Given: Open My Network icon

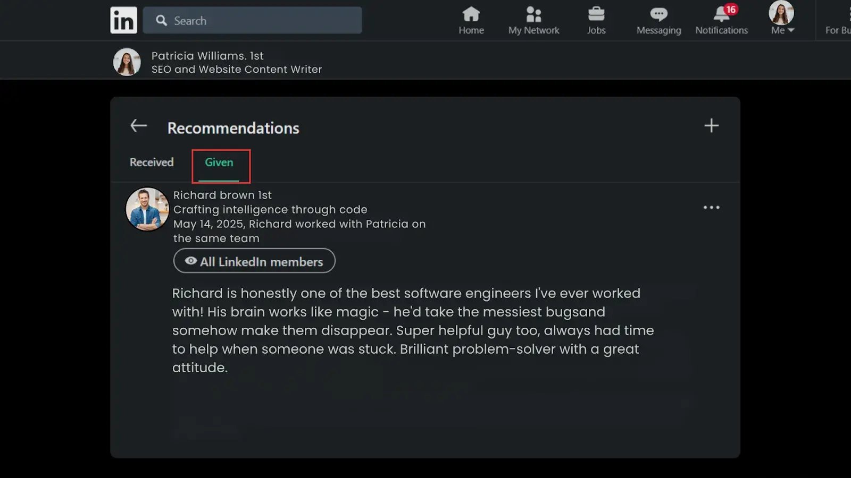Looking at the screenshot, I should pyautogui.click(x=533, y=14).
